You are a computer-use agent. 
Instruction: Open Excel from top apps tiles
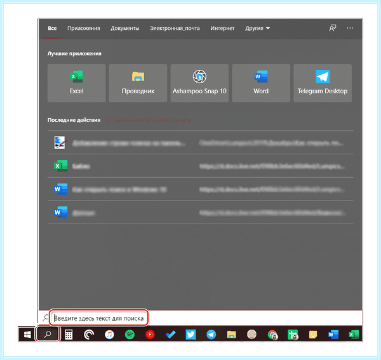77,83
